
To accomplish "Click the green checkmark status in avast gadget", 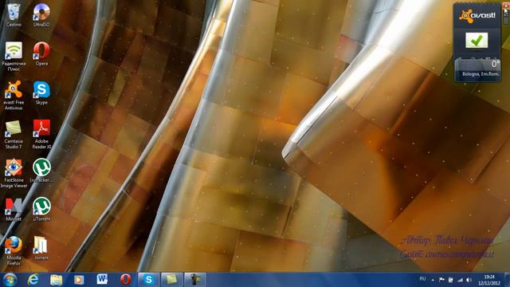I will coord(477,41).
